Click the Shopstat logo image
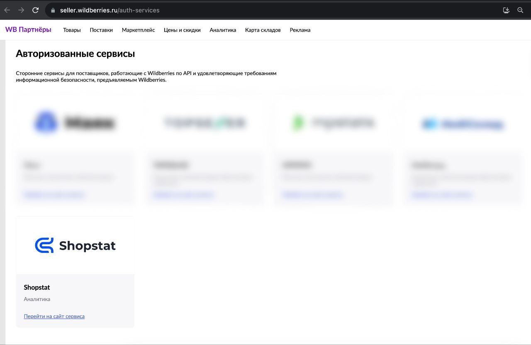 (75, 245)
